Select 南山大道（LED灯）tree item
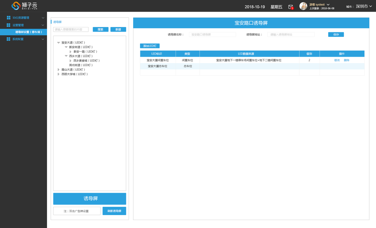 click(x=73, y=70)
